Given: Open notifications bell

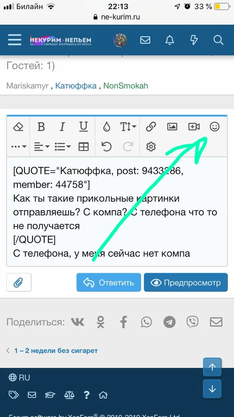Looking at the screenshot, I should pos(170,40).
